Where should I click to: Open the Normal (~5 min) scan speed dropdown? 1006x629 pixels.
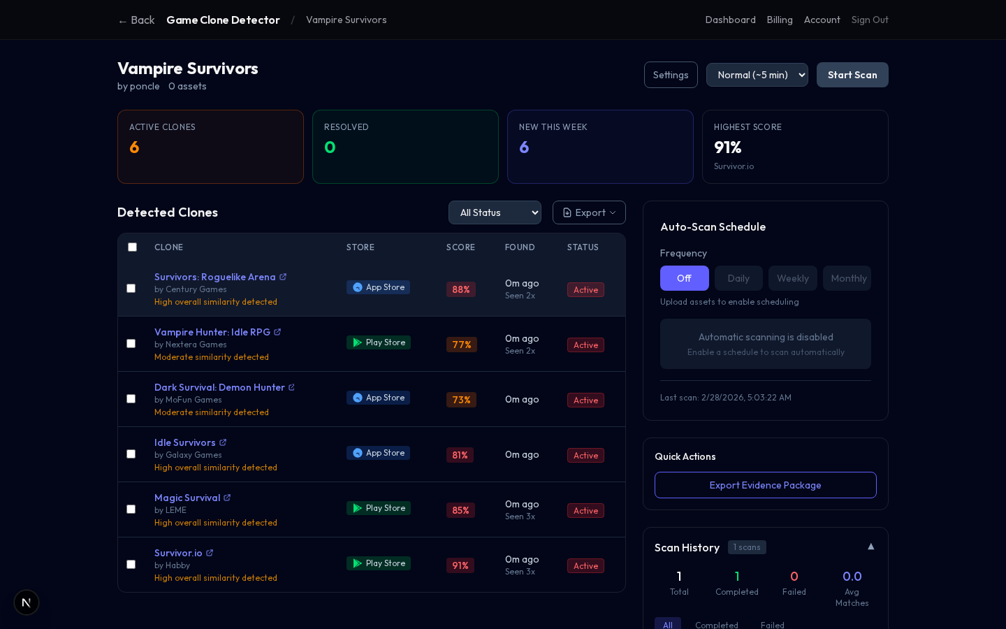click(757, 75)
